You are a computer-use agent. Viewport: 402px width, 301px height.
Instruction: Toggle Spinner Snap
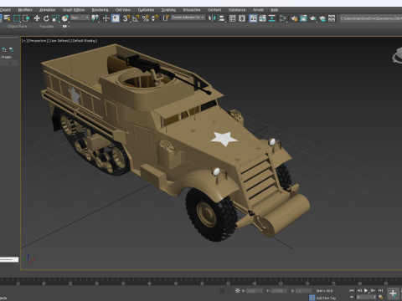[x=155, y=18]
